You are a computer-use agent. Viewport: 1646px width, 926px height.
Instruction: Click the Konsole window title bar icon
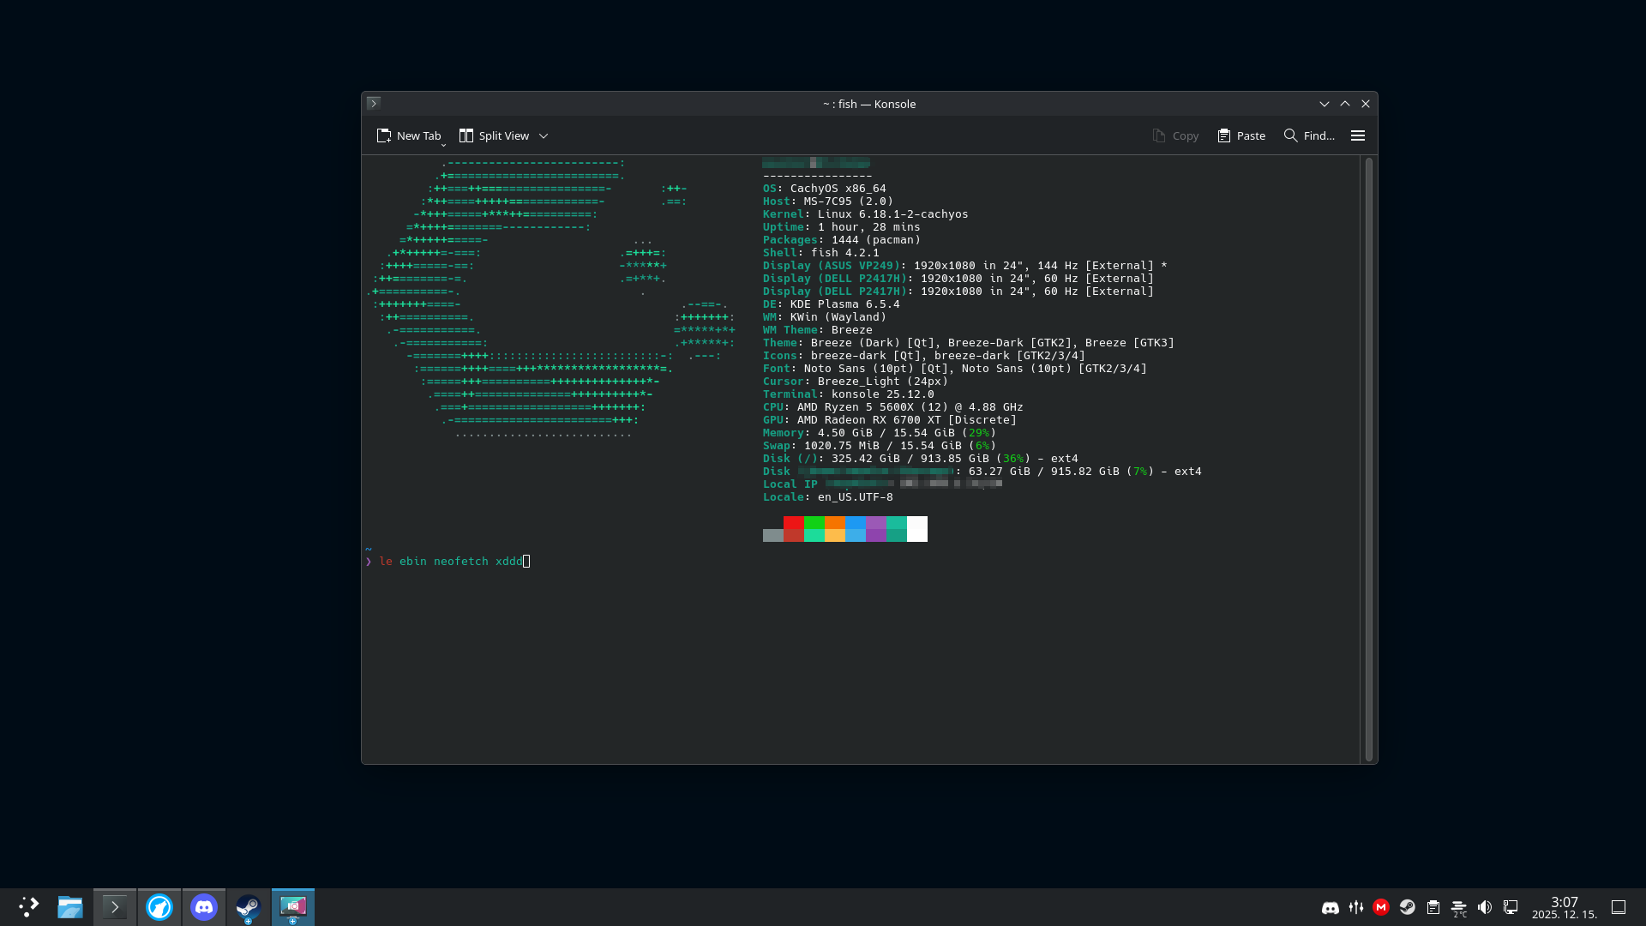[374, 103]
